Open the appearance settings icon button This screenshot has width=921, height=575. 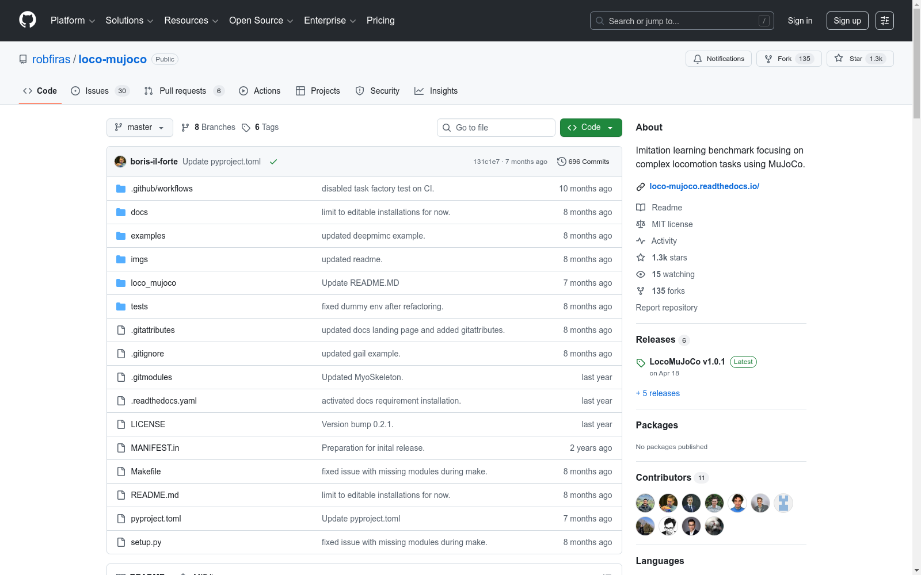coord(885,21)
